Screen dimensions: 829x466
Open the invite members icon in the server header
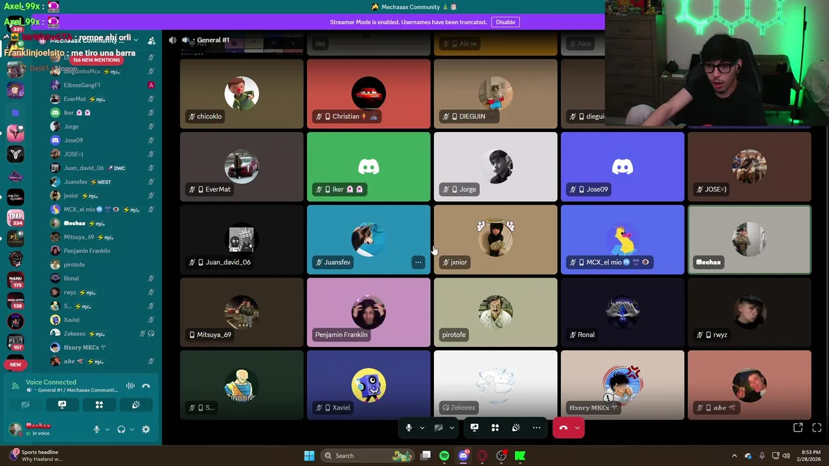coord(151,40)
